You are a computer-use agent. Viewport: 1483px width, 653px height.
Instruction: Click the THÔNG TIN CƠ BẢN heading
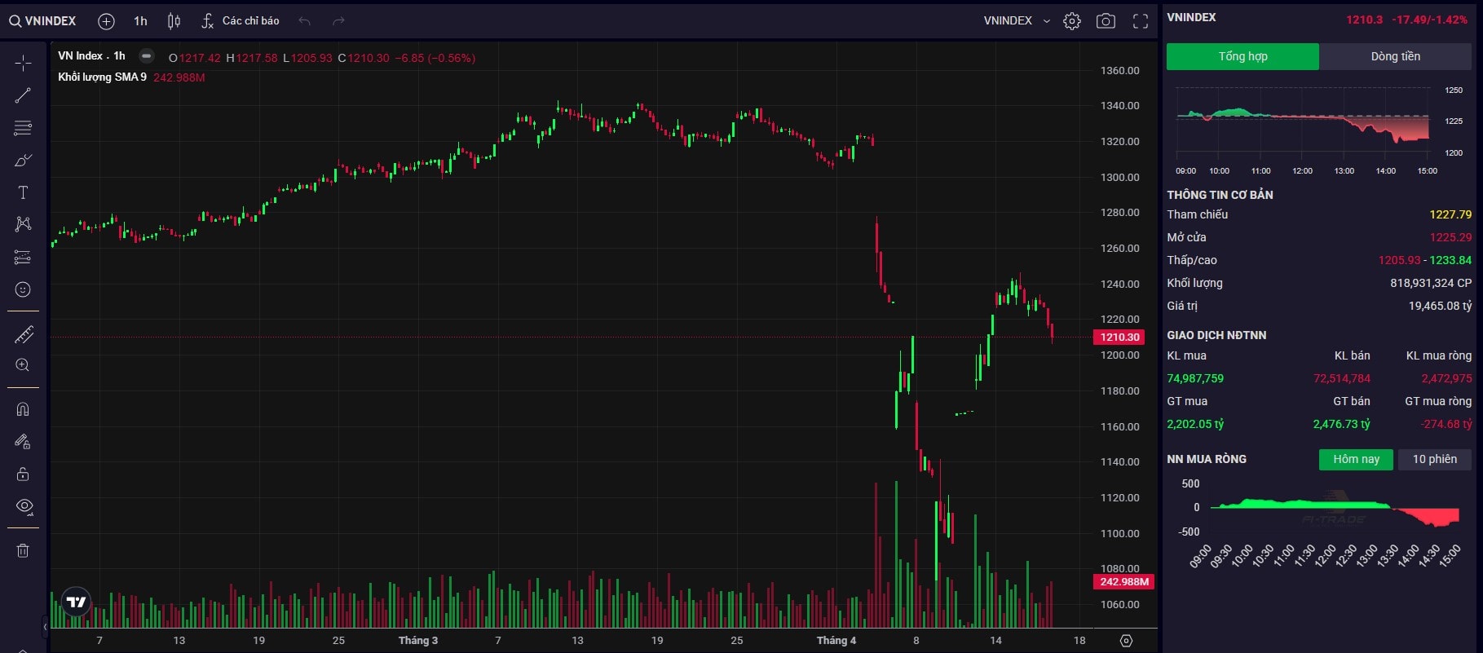point(1220,196)
